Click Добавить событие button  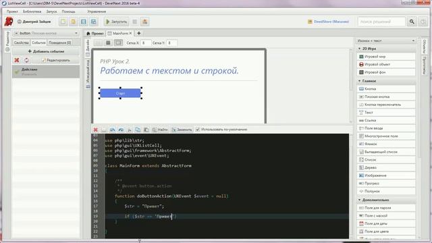(46, 51)
